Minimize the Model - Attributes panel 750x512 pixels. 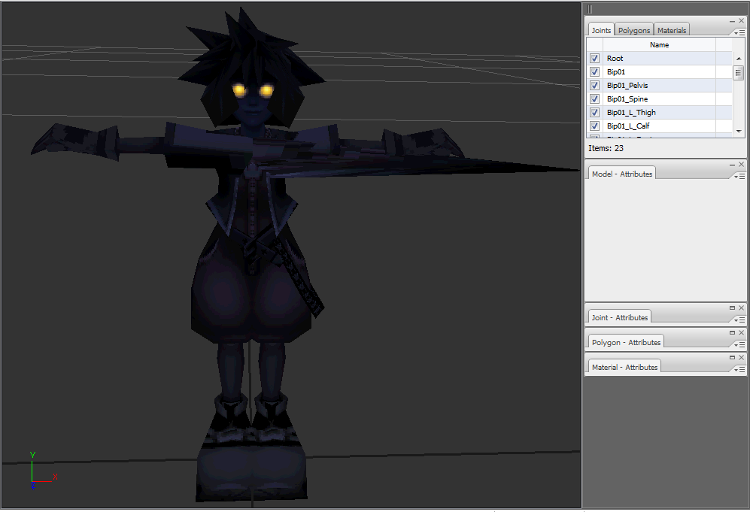(x=732, y=164)
